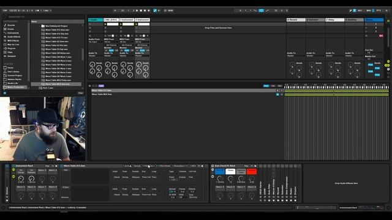Launch the clip on track 3 Instrument
Screen dimensions: 392x220
coord(121,24)
